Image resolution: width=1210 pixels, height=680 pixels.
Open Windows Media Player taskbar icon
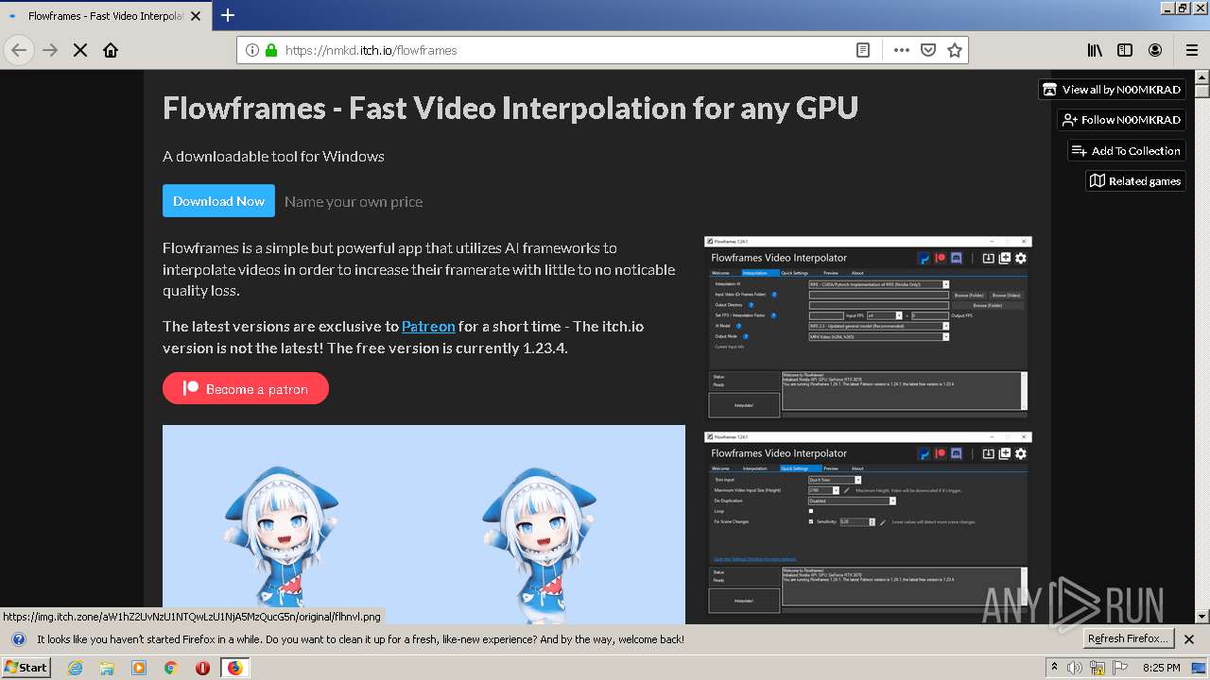pyautogui.click(x=139, y=668)
